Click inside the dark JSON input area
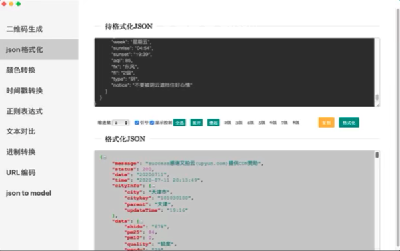This screenshot has width=400, height=251. [234, 72]
